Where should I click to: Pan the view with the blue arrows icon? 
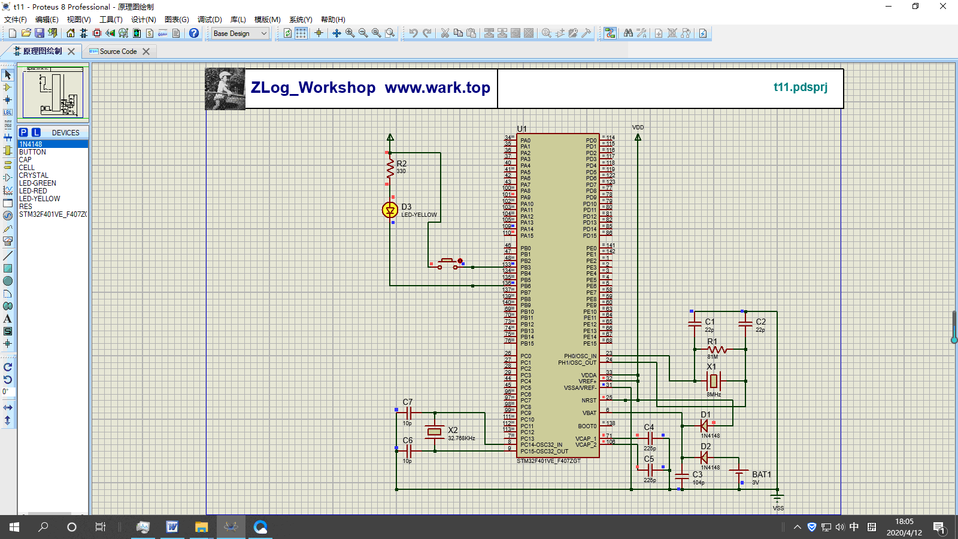tap(336, 33)
